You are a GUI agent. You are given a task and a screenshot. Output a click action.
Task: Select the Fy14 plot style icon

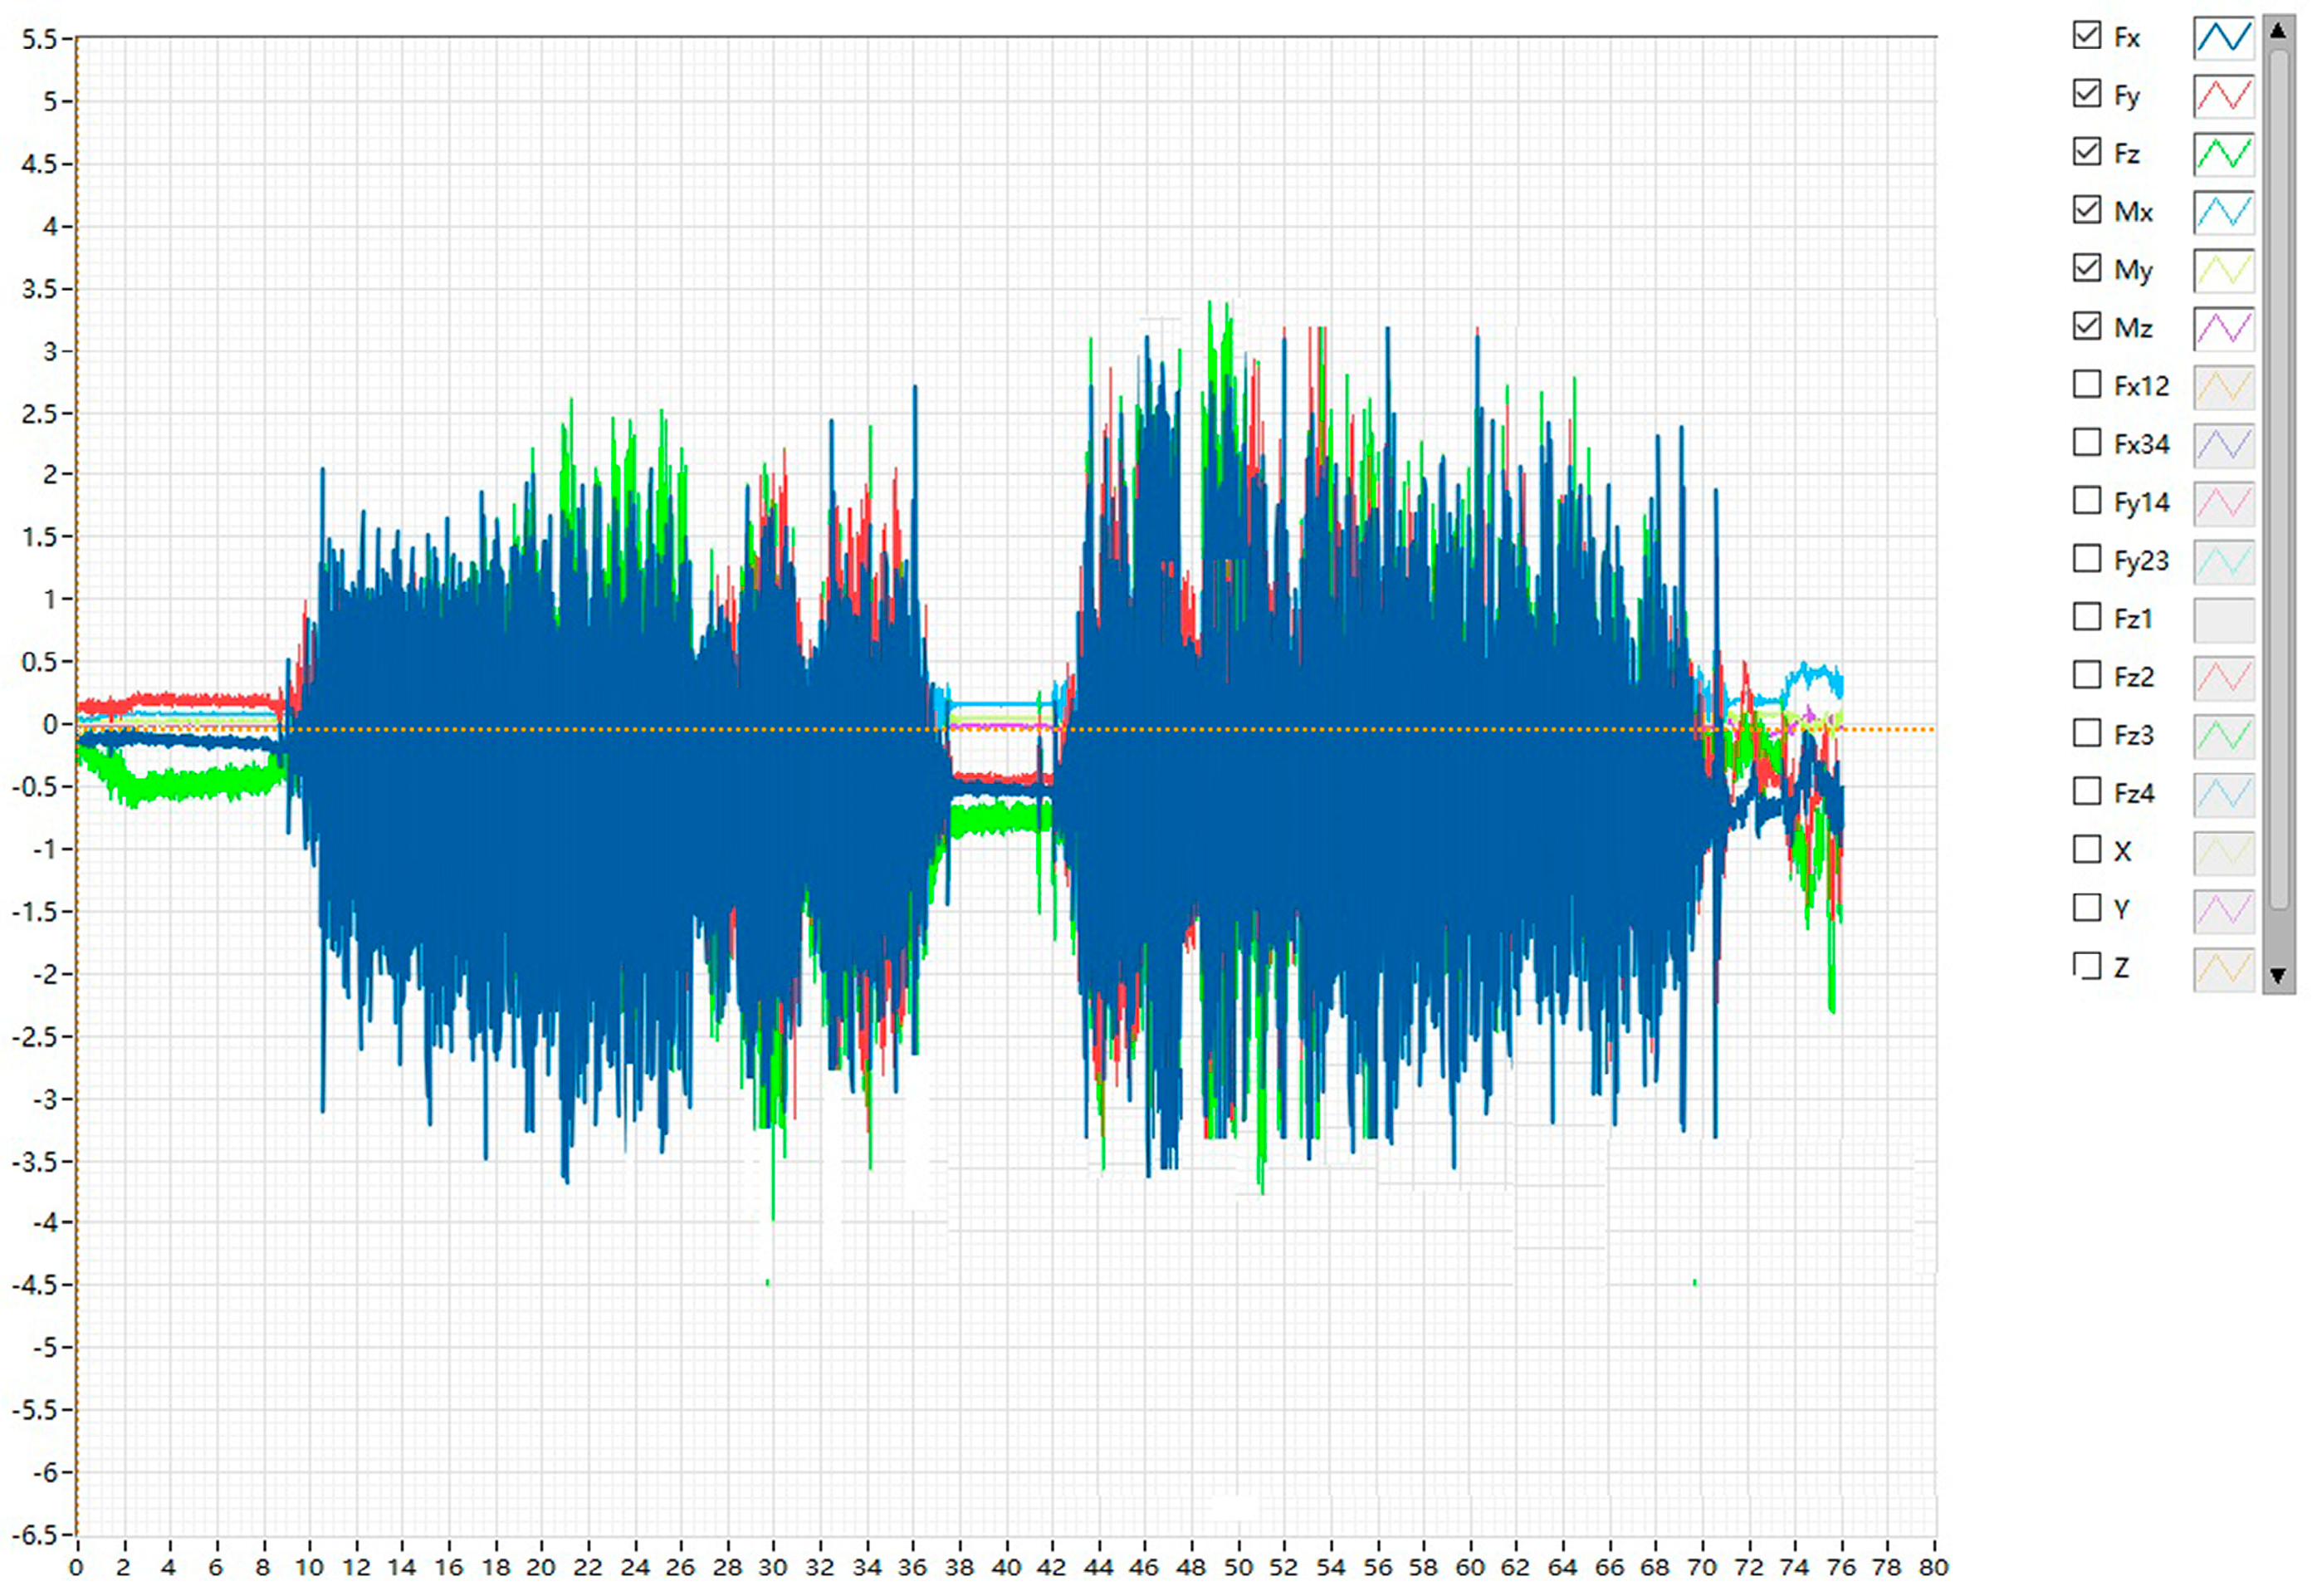pyautogui.click(x=2223, y=502)
